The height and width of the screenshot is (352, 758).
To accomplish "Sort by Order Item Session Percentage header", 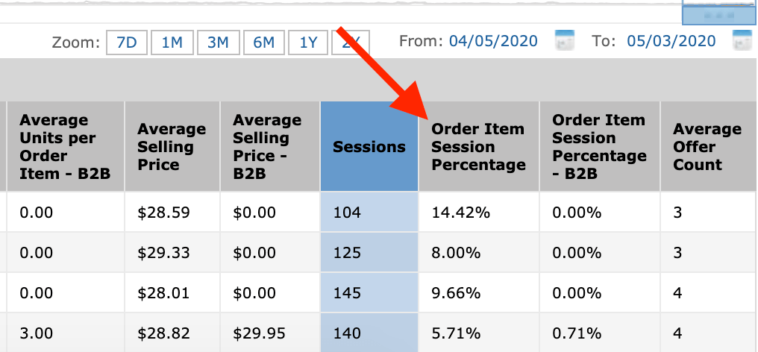I will (x=478, y=147).
